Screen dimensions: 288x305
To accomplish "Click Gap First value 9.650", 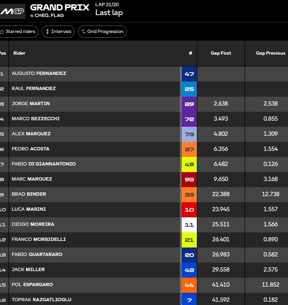I will coord(221,179).
